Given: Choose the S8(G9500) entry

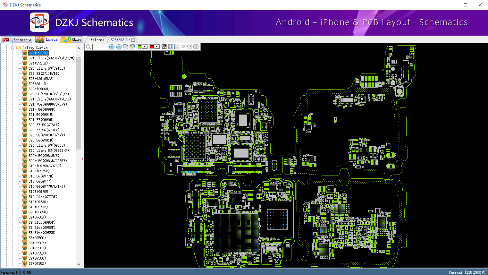Looking at the screenshot, I should pos(37,238).
